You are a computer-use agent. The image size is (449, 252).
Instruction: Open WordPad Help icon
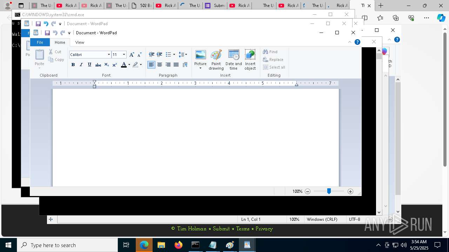click(x=357, y=42)
